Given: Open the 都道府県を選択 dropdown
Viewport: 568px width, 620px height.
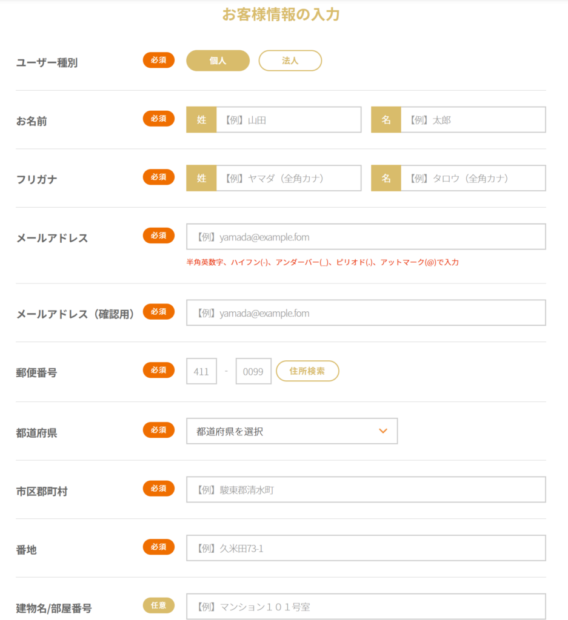Looking at the screenshot, I should point(292,431).
